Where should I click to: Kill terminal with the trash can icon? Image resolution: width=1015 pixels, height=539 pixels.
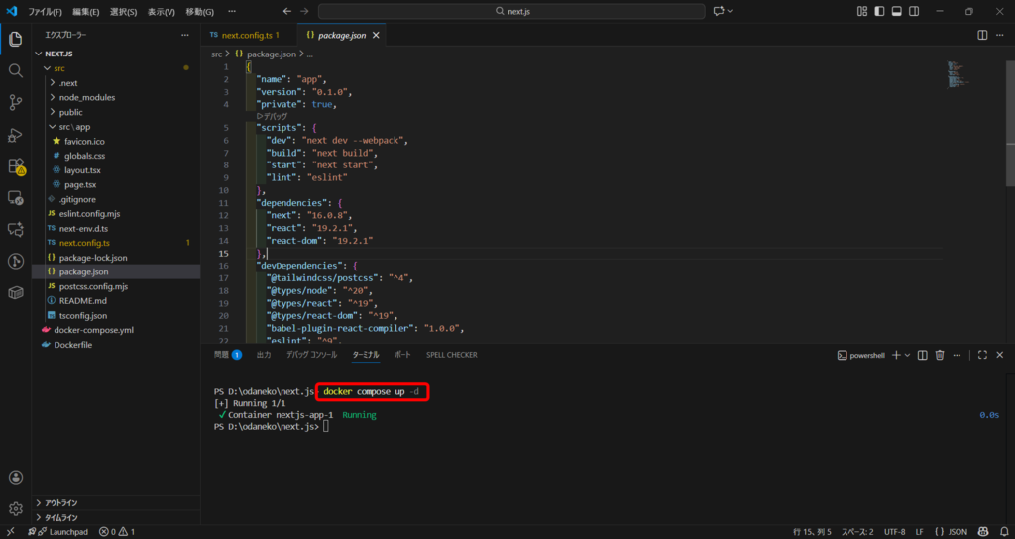click(x=941, y=355)
